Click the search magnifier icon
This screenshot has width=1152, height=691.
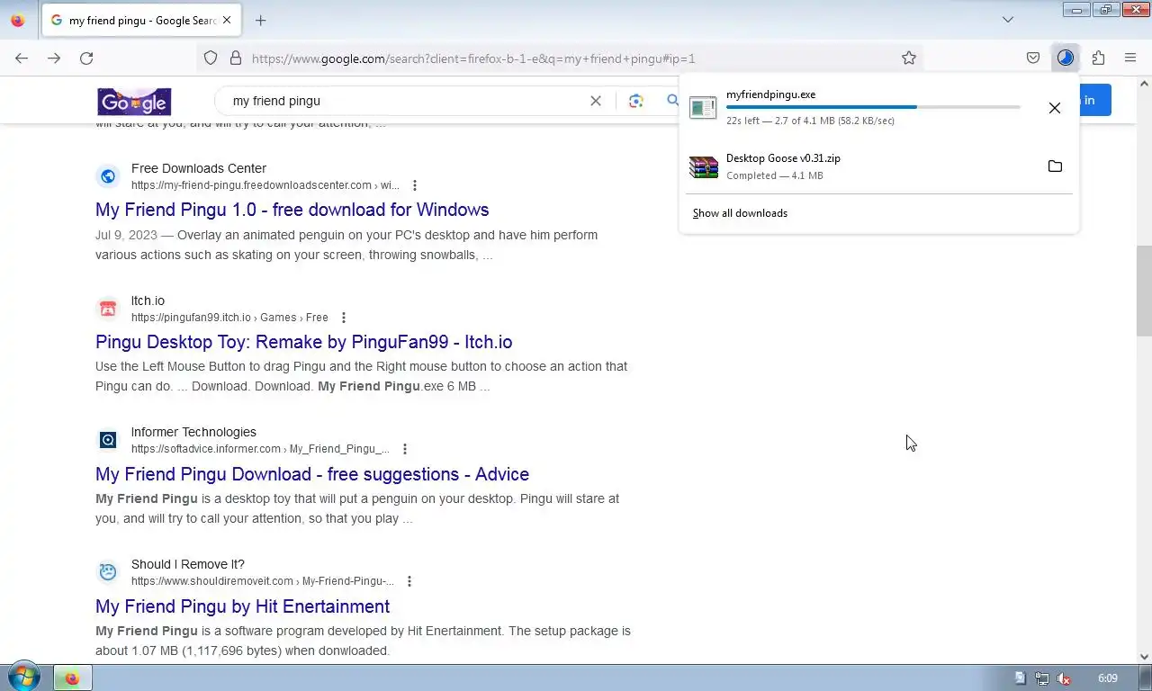point(672,101)
